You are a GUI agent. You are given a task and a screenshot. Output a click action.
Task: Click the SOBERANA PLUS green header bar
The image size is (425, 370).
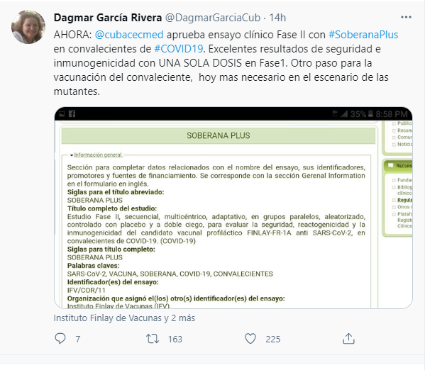click(219, 135)
